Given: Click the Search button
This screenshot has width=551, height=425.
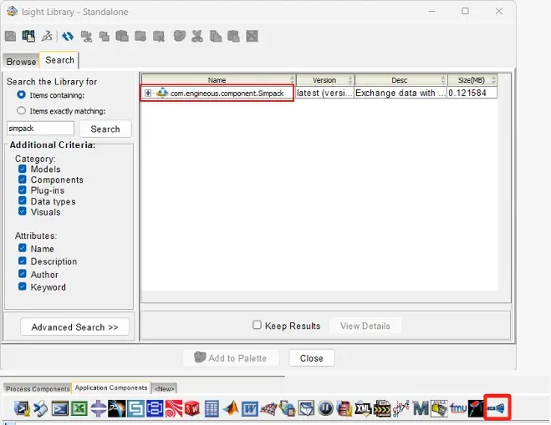Looking at the screenshot, I should [105, 129].
